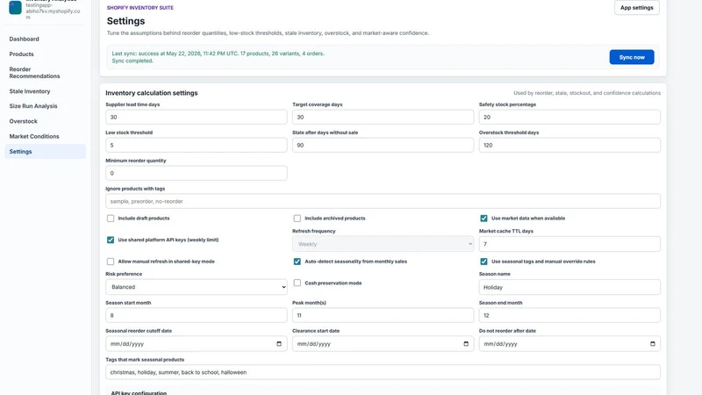The width and height of the screenshot is (702, 395).
Task: Click Tags that mark seasonal products field
Action: (x=383, y=372)
